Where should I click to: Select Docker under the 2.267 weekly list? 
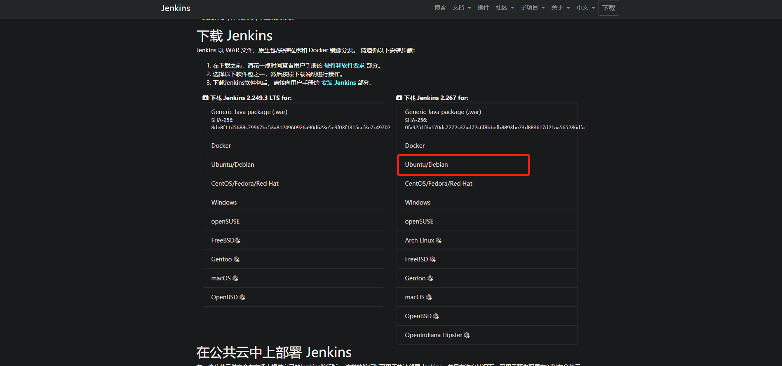click(x=487, y=146)
